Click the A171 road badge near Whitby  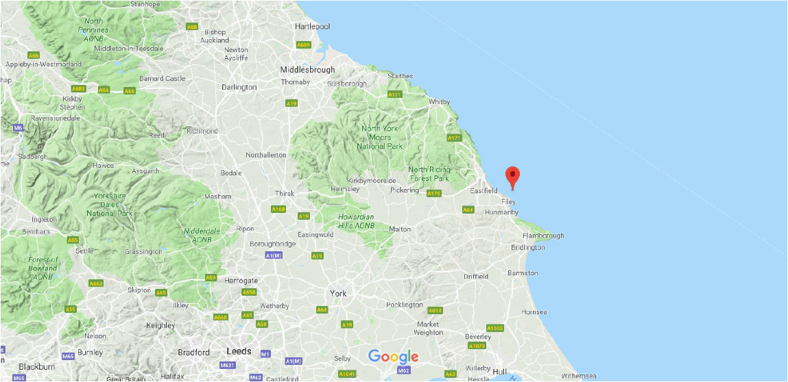pos(454,138)
